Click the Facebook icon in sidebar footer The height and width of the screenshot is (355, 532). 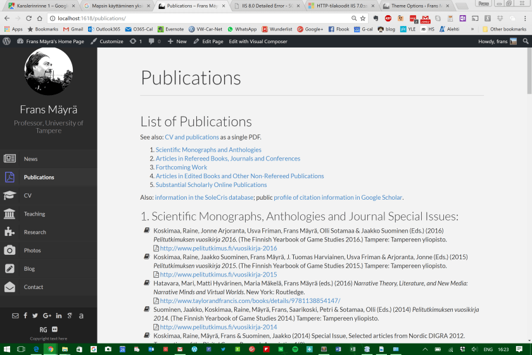(25, 315)
